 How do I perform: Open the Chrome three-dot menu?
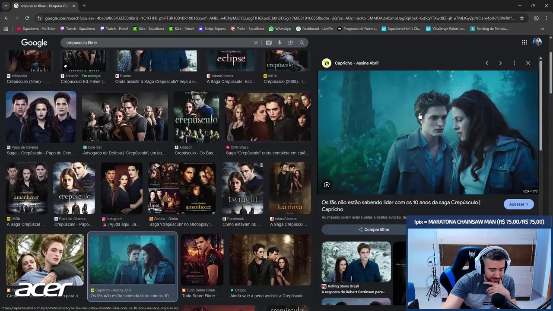click(547, 18)
